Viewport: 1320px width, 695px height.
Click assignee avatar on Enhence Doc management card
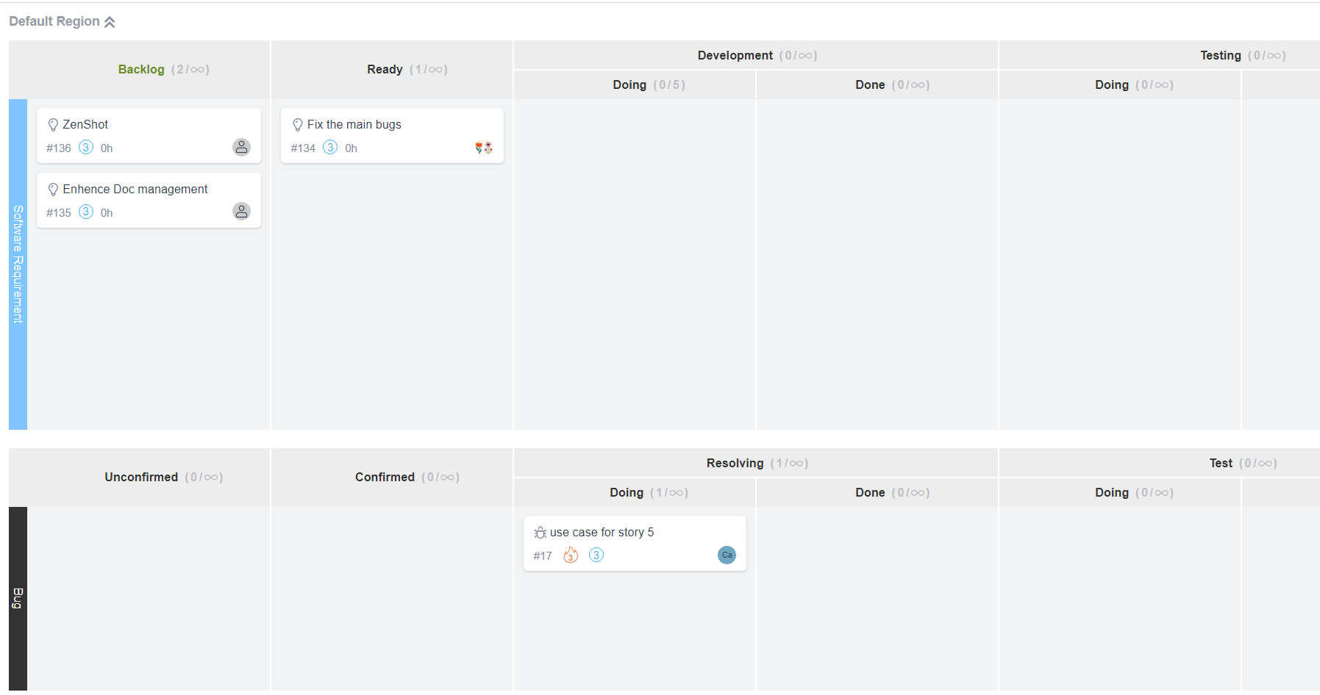click(241, 212)
